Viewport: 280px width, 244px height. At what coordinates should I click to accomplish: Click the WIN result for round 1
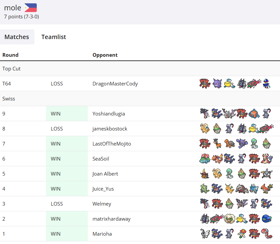click(x=55, y=234)
